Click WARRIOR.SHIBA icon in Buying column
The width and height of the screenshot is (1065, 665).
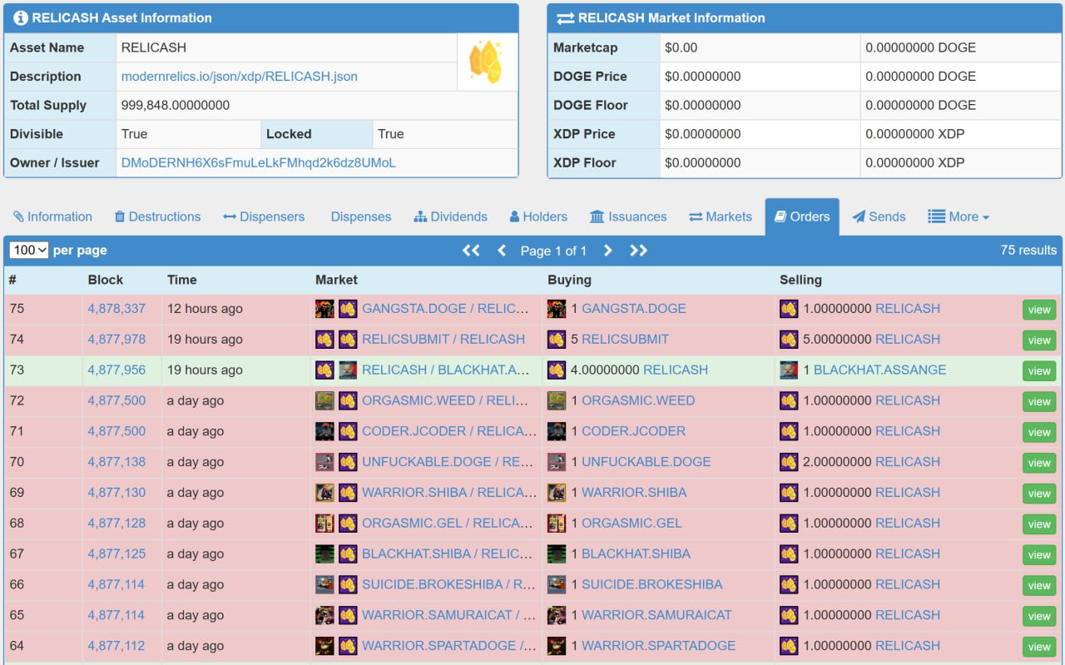tap(557, 493)
